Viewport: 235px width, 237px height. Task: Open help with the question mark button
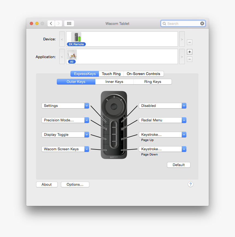click(190, 184)
